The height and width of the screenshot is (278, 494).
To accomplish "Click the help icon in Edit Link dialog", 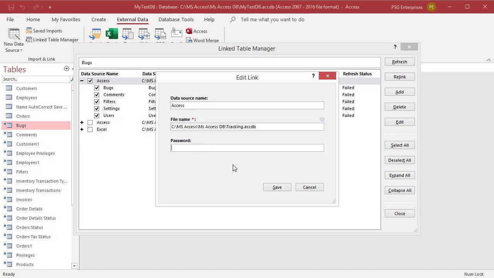I will [x=313, y=76].
